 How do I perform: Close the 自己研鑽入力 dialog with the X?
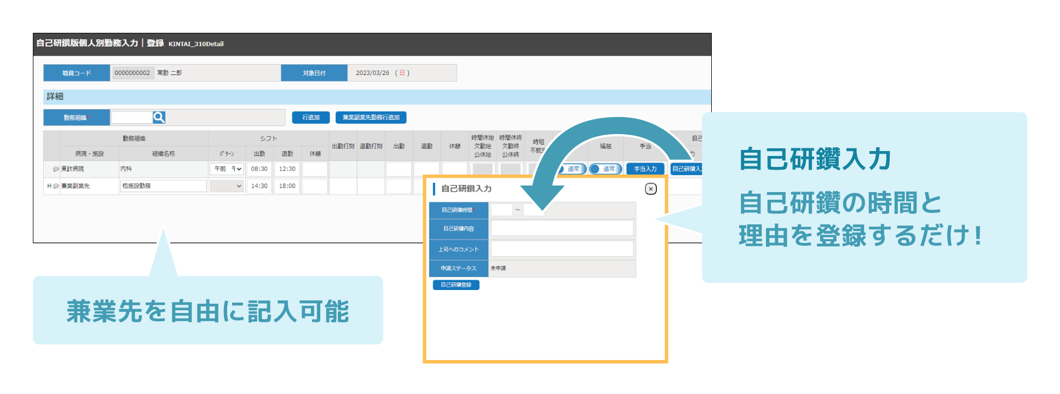650,189
